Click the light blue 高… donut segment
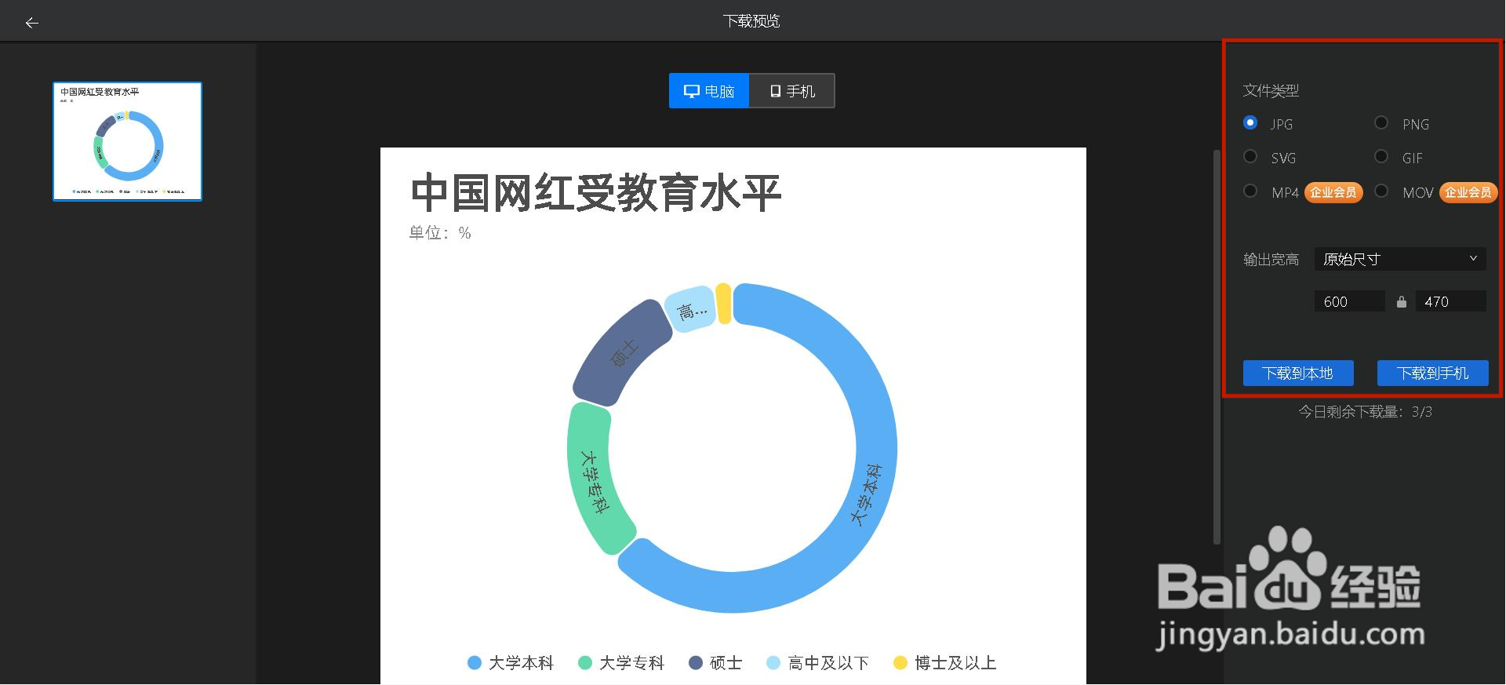Screen dimensions: 1506x685 [x=689, y=310]
